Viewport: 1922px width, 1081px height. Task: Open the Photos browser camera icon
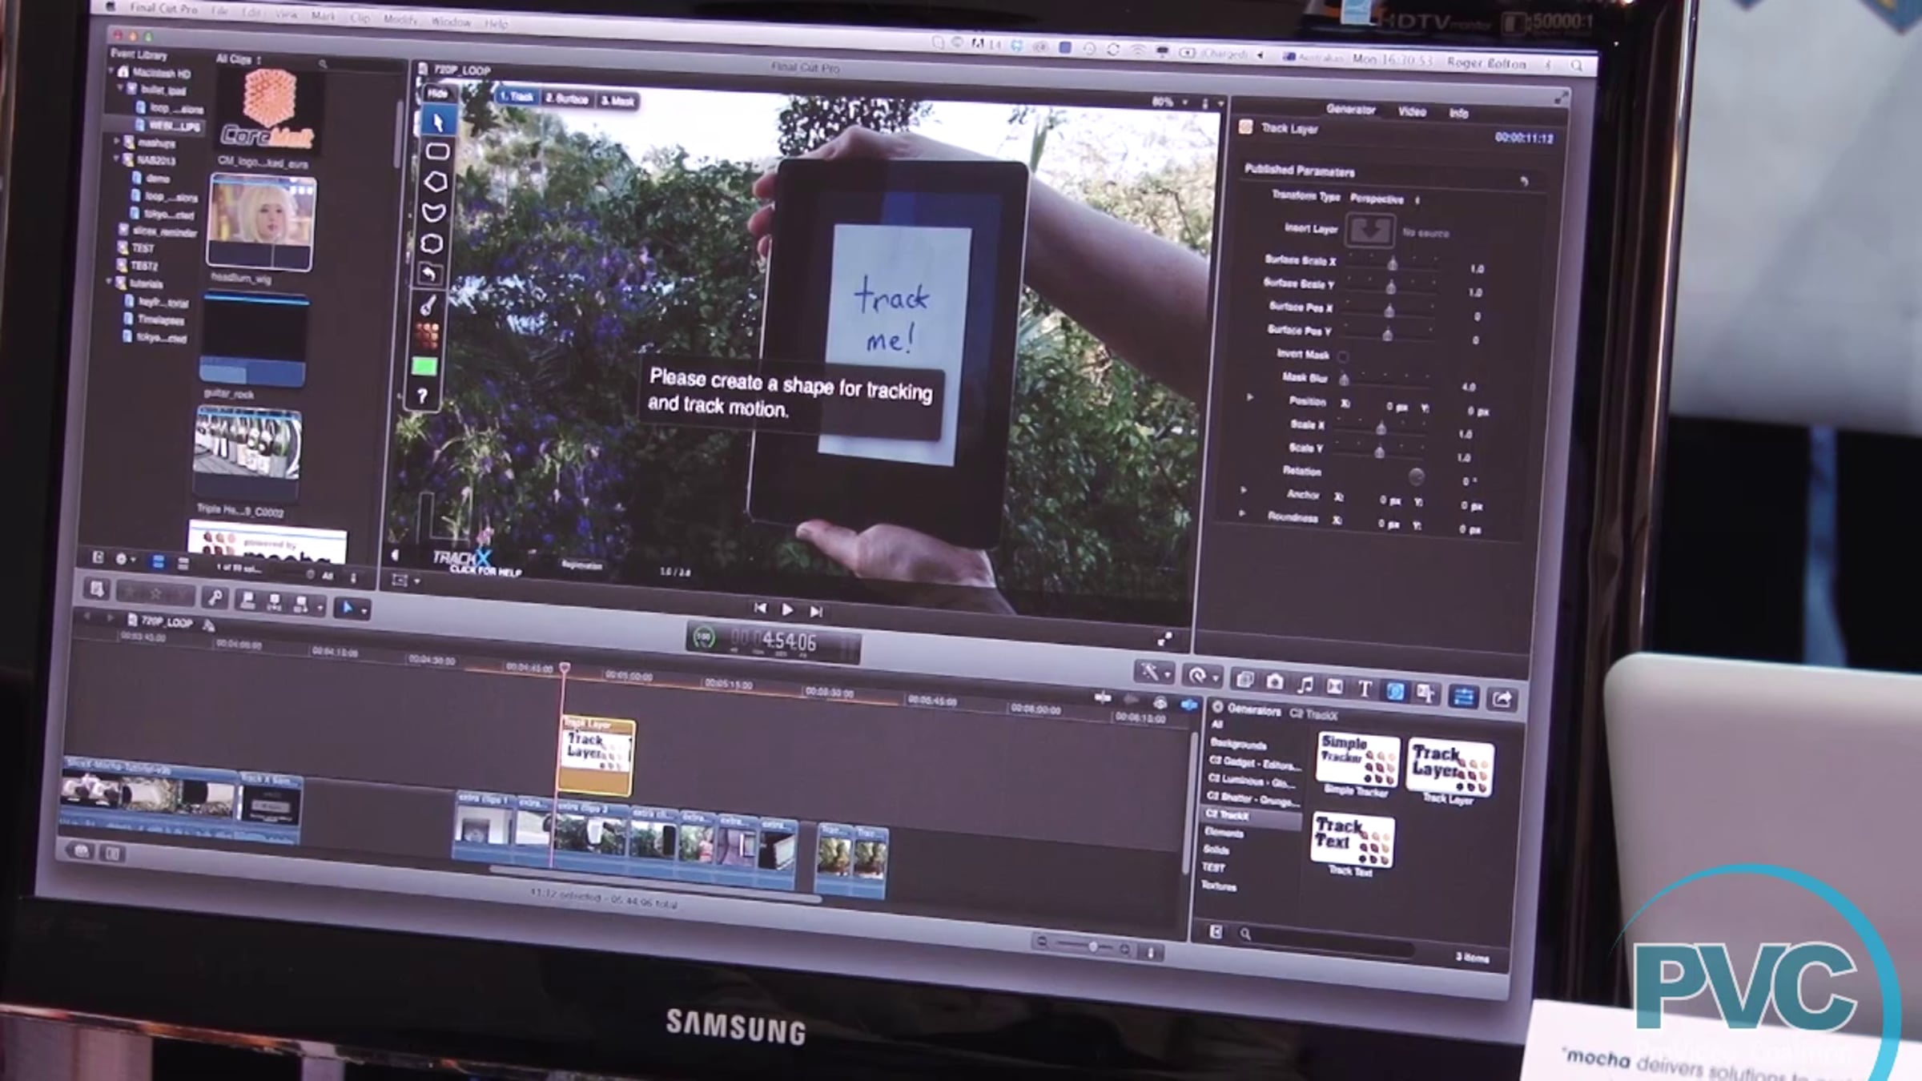click(x=1275, y=682)
